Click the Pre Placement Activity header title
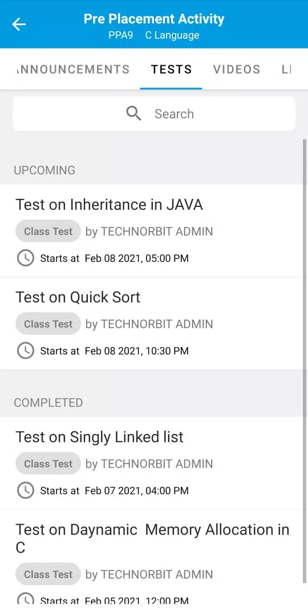 coord(154,19)
